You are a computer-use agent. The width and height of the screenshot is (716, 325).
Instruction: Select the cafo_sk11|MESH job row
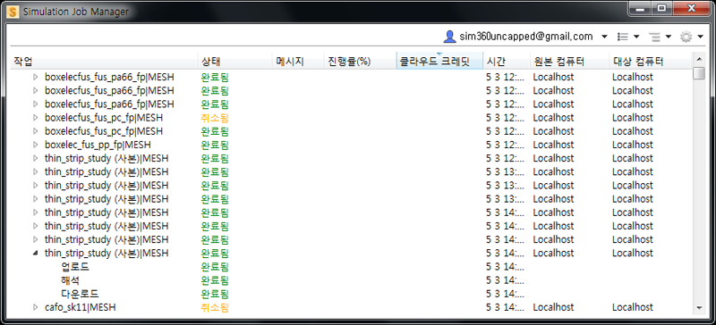click(351, 307)
